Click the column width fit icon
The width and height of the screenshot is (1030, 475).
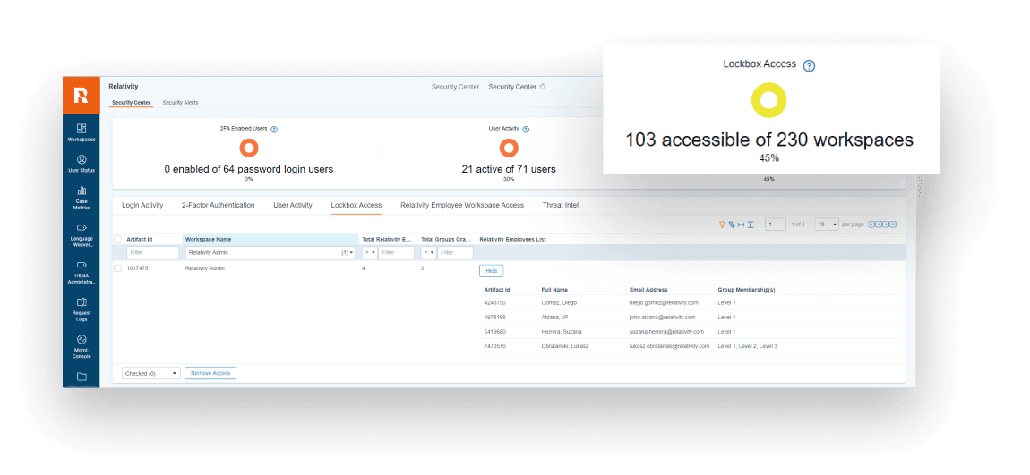coord(741,225)
